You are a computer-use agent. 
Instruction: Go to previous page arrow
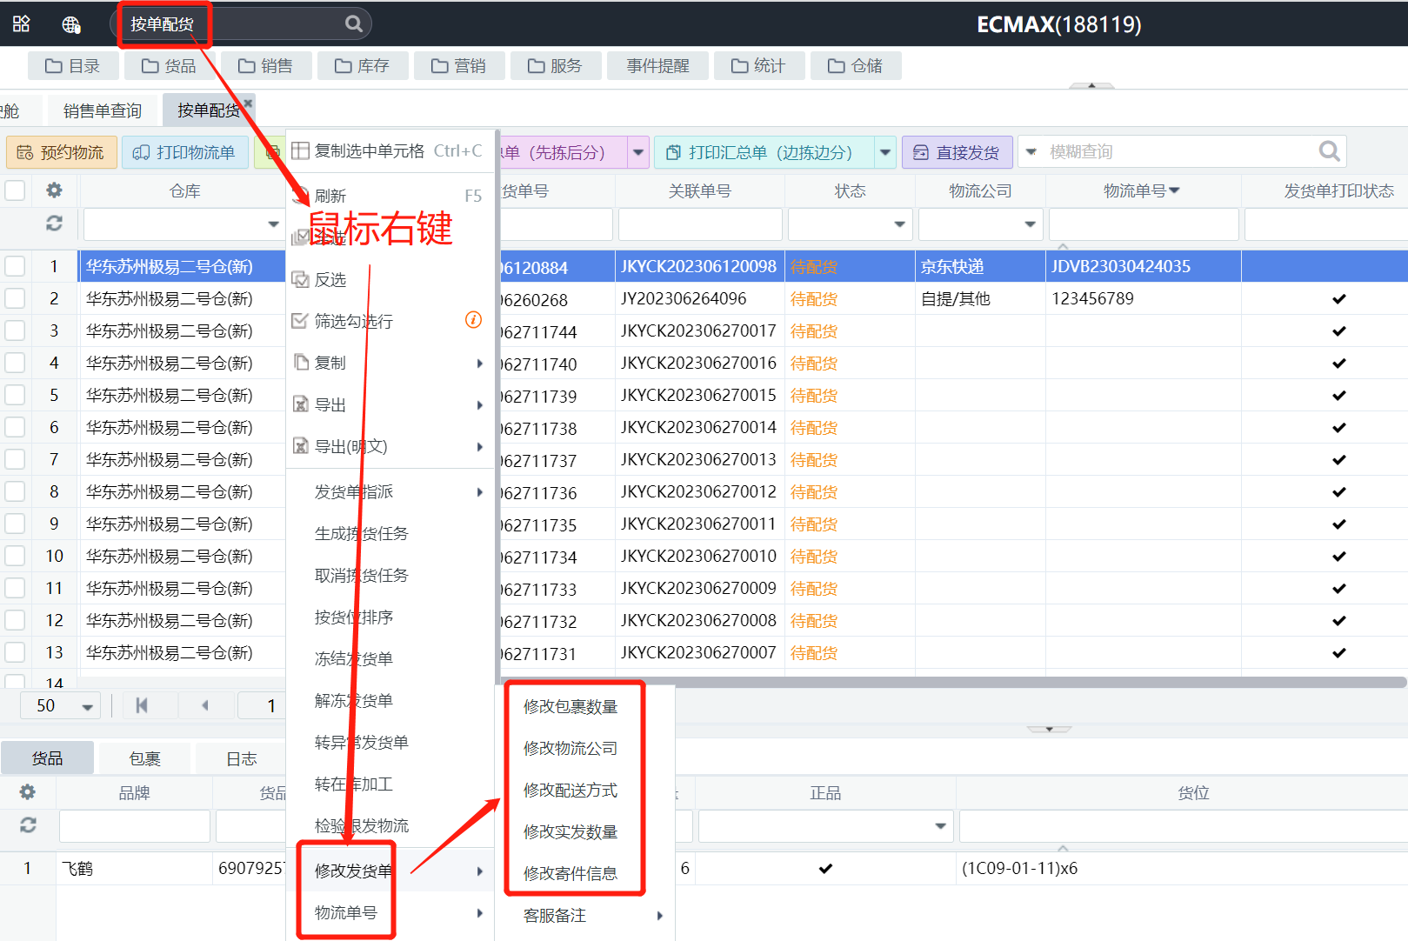coord(205,705)
